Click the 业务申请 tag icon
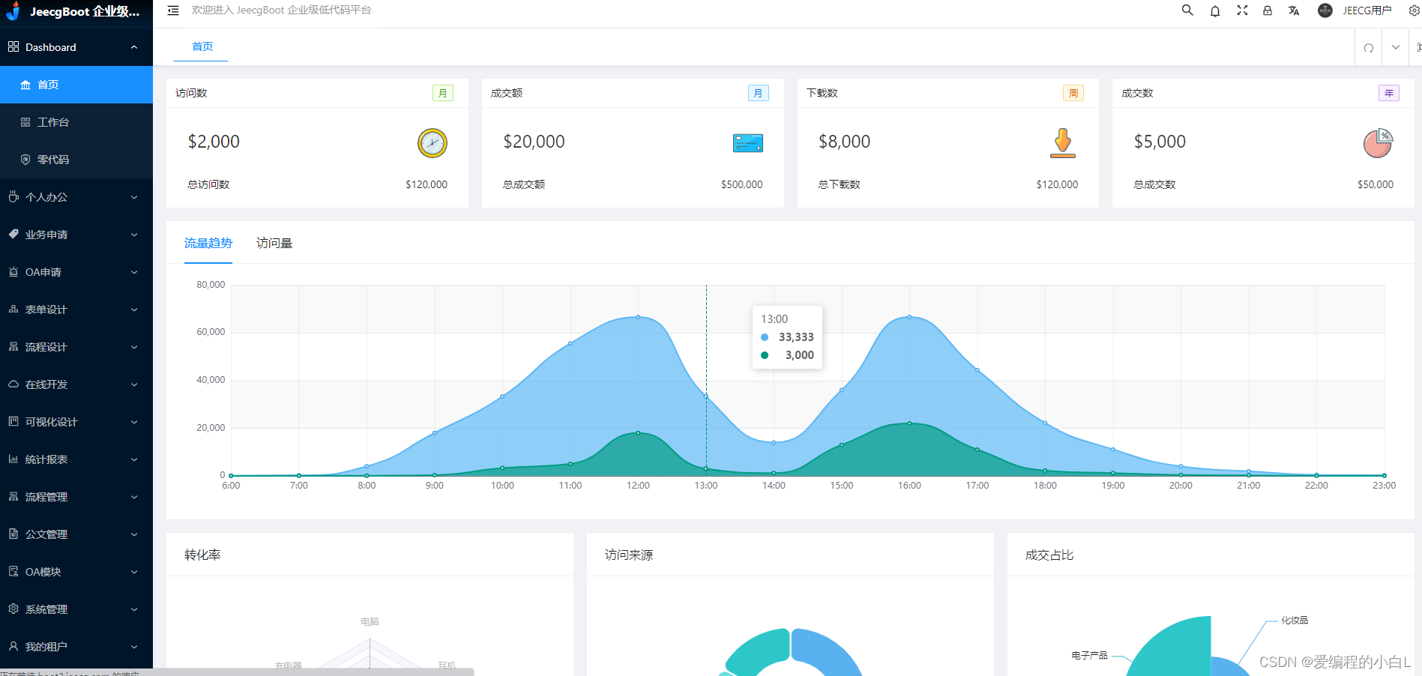 tap(13, 235)
